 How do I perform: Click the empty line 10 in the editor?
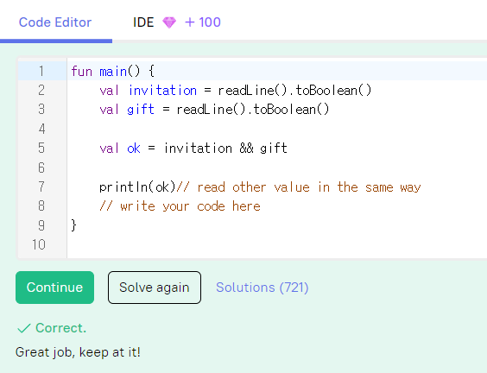276,244
